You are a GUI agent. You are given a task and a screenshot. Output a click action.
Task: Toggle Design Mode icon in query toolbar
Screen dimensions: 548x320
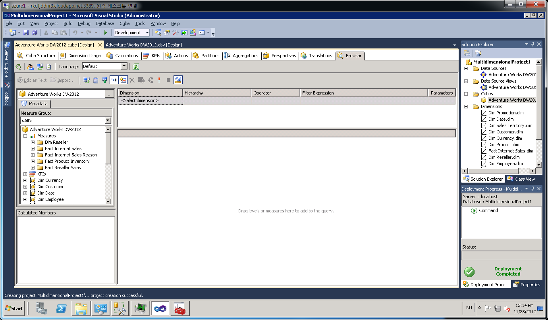[x=178, y=80]
